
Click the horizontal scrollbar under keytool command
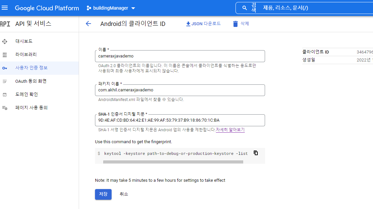[x=173, y=162]
